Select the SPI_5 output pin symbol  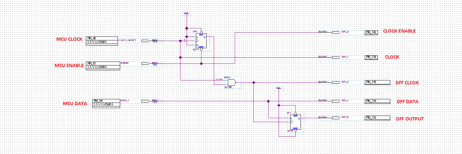pos(336,118)
